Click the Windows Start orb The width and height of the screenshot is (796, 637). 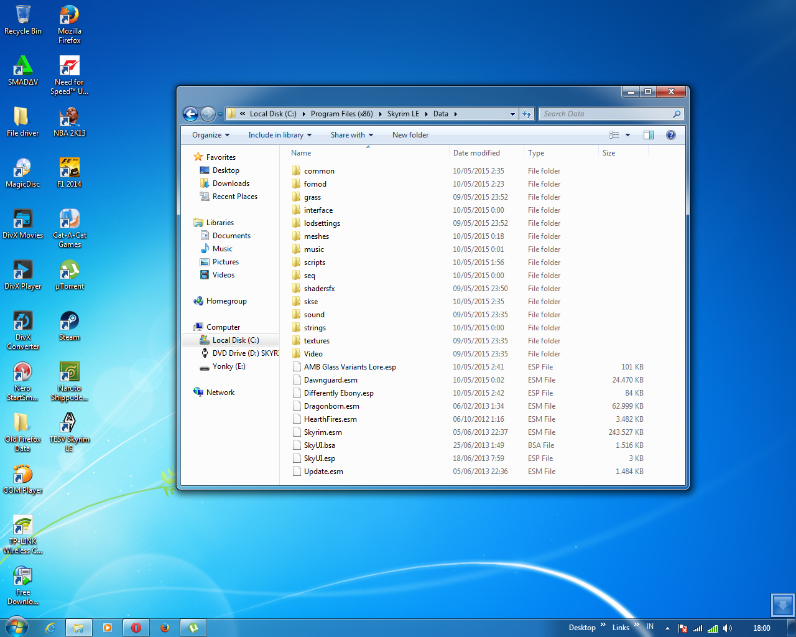(17, 627)
